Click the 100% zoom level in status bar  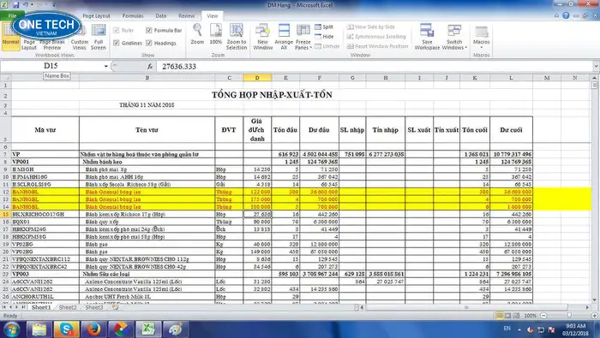[530, 316]
